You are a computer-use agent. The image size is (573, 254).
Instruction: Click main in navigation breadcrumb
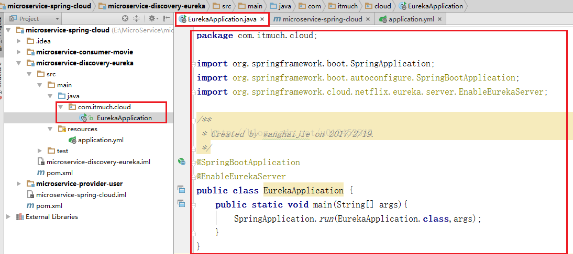point(255,6)
